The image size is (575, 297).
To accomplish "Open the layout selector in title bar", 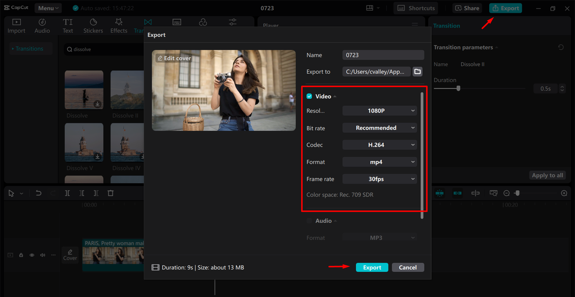I will point(373,8).
